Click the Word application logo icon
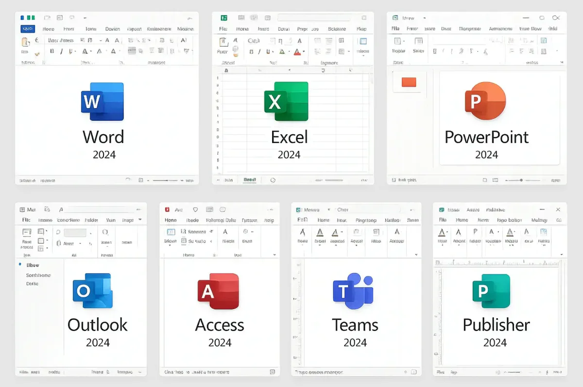The width and height of the screenshot is (583, 387). point(103,102)
